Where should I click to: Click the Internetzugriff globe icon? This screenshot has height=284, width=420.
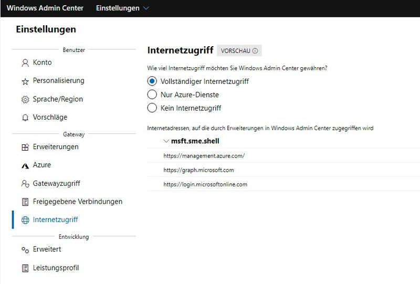25,220
